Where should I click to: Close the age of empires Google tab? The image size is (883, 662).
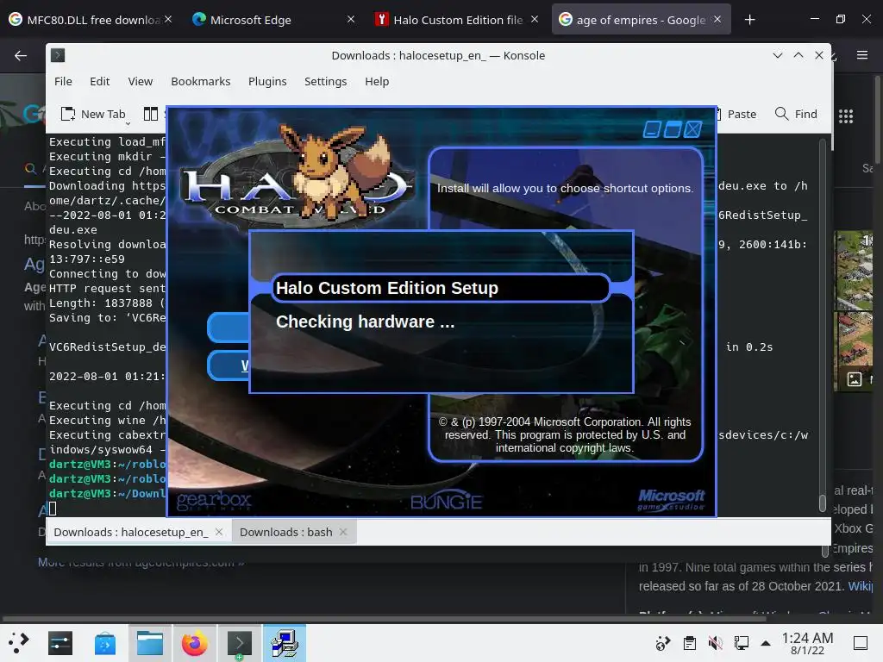tap(717, 19)
